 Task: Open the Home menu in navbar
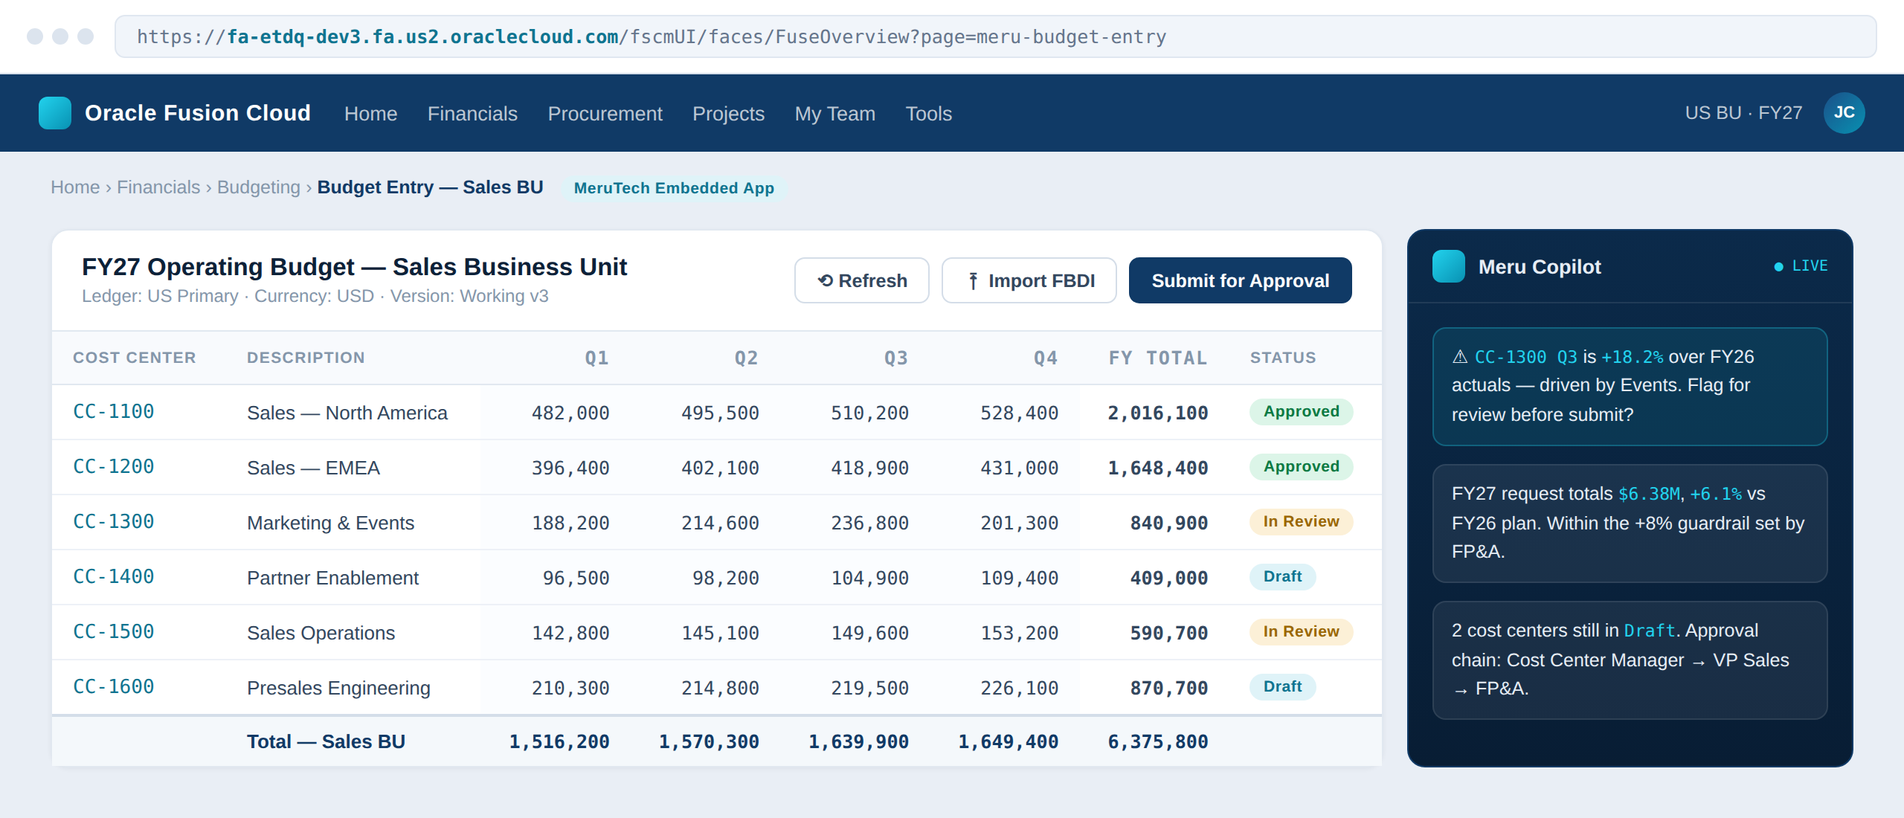[x=370, y=114]
